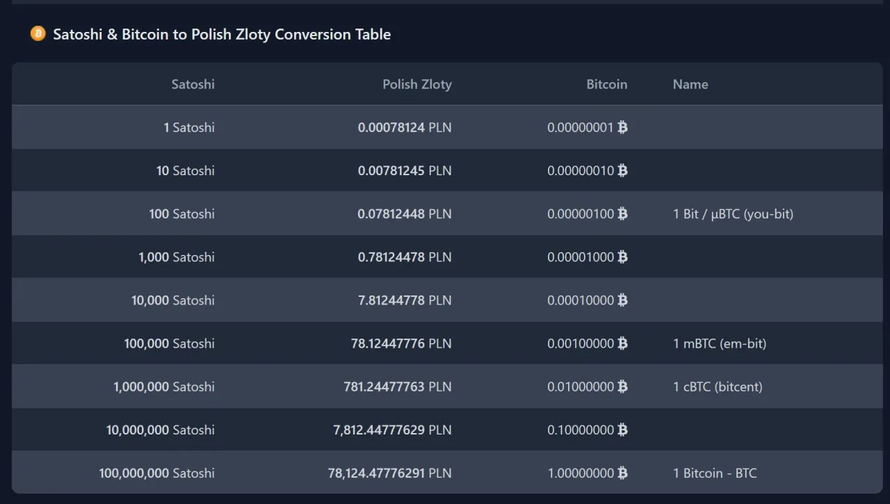This screenshot has height=504, width=890.
Task: Click the Bitcoin amount 0.00001000
Action: [x=581, y=257]
